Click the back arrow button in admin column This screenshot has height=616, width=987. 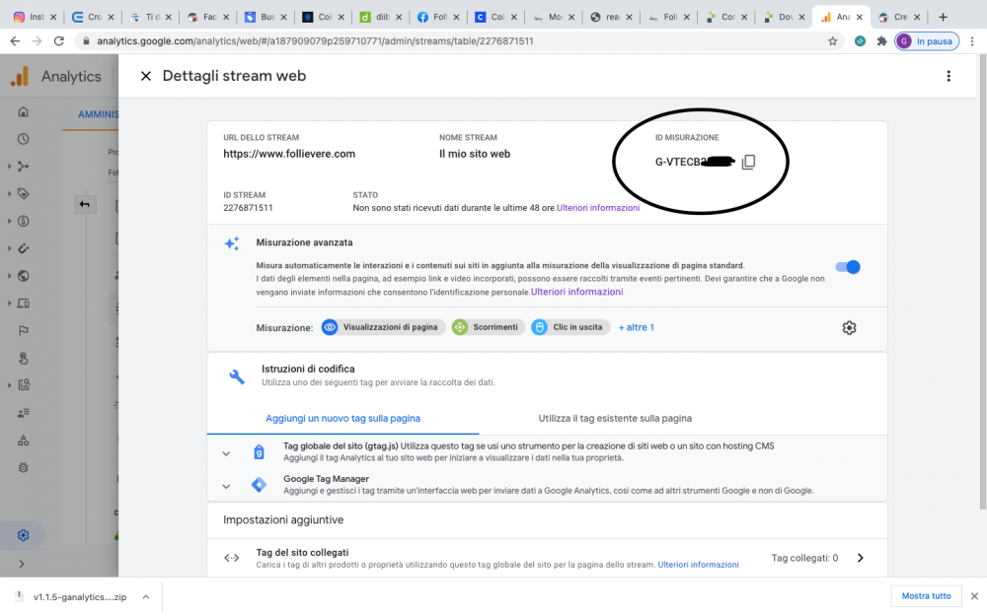tap(84, 204)
